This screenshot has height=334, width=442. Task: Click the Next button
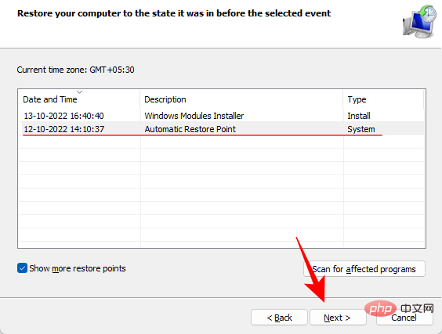click(x=338, y=318)
